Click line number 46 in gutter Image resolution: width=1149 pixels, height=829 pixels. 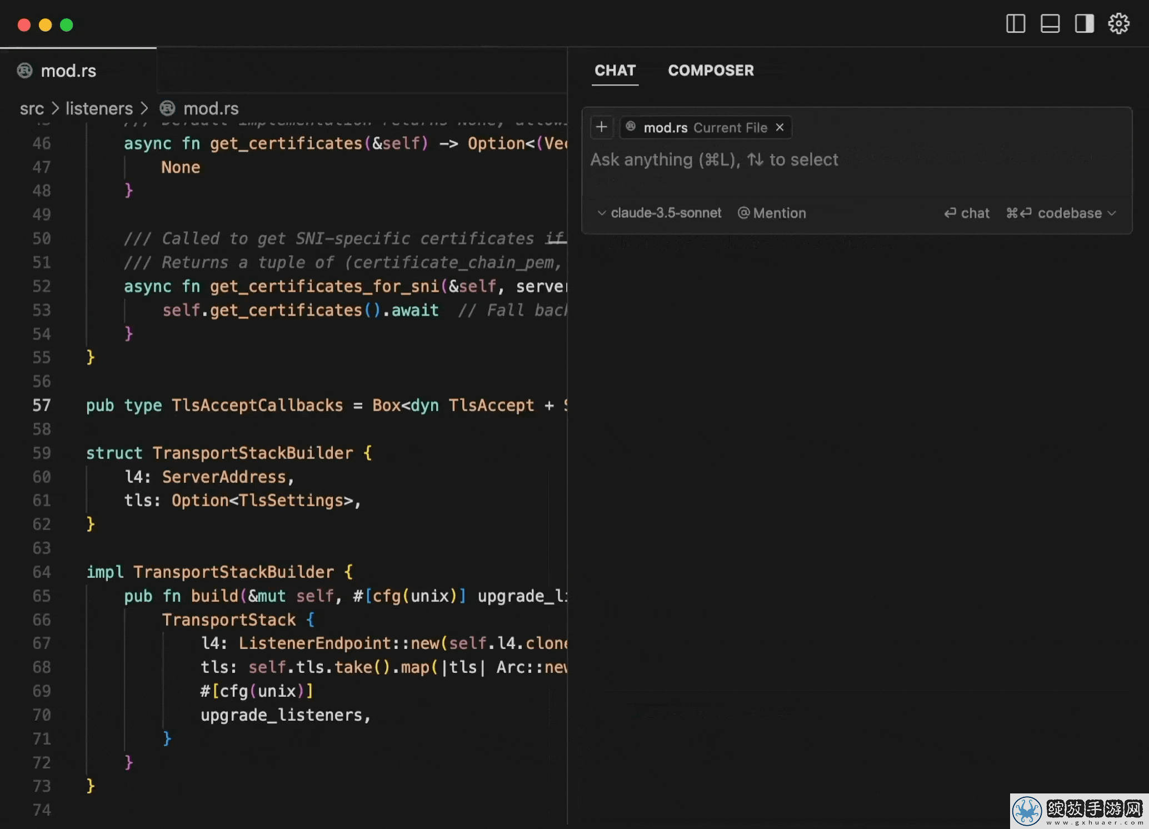(42, 143)
